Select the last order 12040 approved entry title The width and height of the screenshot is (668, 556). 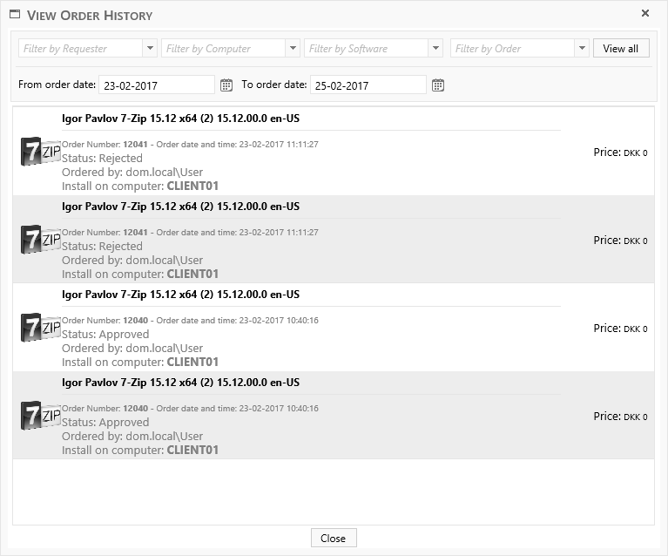click(181, 383)
